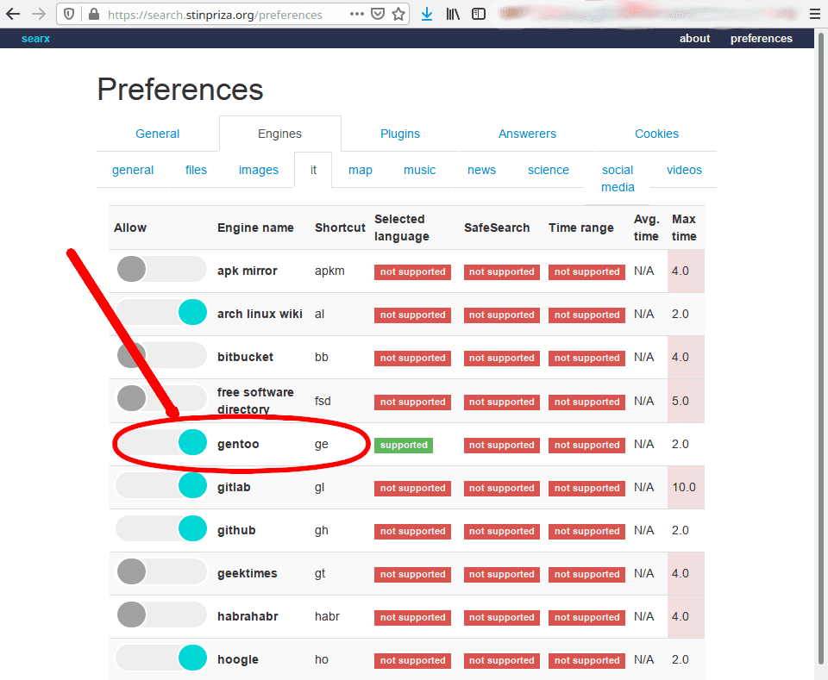The width and height of the screenshot is (828, 680).
Task: Enable the apk mirror engine toggle
Action: pyautogui.click(x=160, y=270)
